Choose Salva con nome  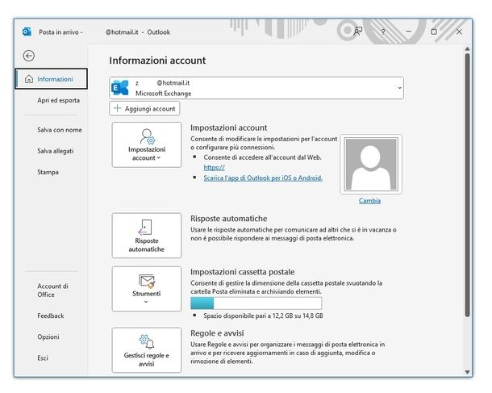click(60, 130)
